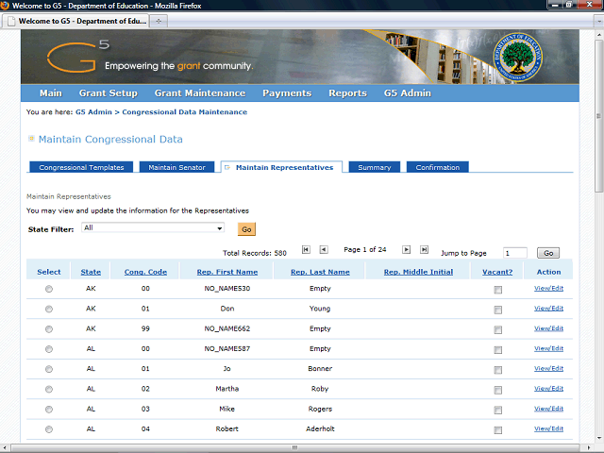This screenshot has height=453, width=604.
Task: Click the previous page arrow
Action: point(324,250)
